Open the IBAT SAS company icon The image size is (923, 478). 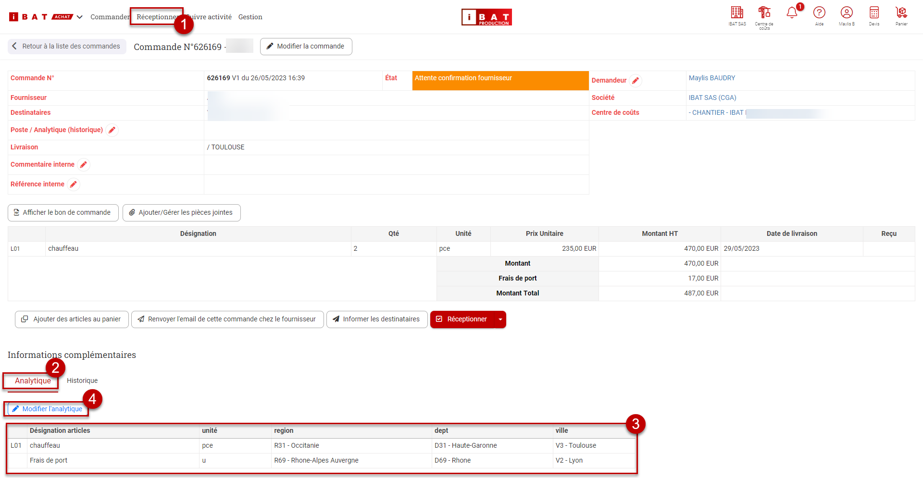[737, 13]
